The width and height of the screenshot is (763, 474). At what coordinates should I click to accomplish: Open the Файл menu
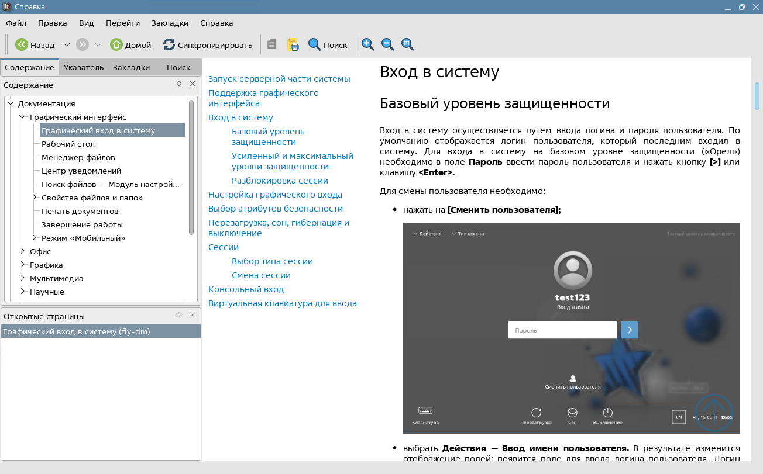(16, 23)
